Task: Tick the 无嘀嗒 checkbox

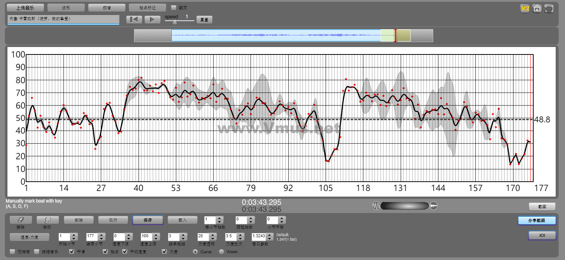Action: click(x=12, y=252)
